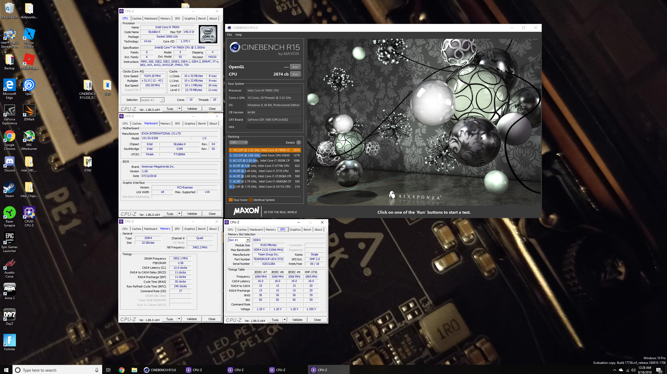Launch Steam desktop shortcut

tap(9, 189)
